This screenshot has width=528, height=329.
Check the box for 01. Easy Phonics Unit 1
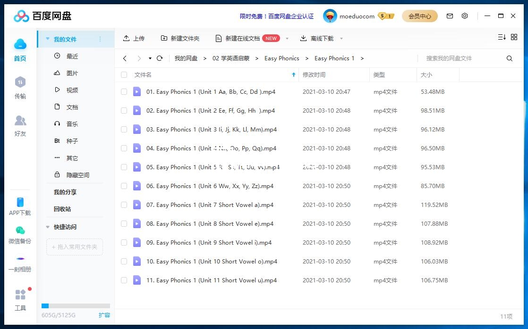[x=124, y=92]
